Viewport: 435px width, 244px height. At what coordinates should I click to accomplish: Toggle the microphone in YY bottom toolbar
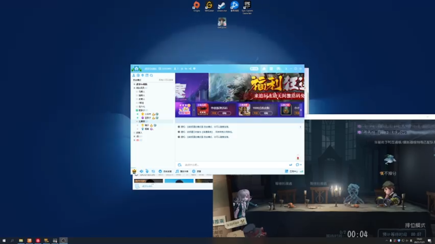point(147,171)
